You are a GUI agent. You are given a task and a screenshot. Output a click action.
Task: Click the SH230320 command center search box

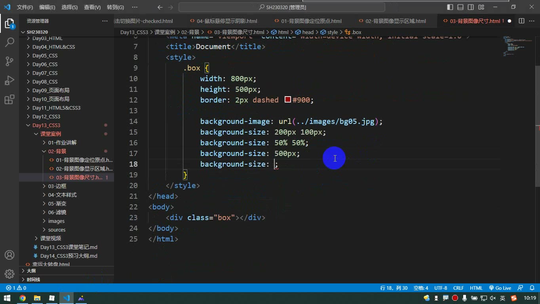(x=282, y=7)
